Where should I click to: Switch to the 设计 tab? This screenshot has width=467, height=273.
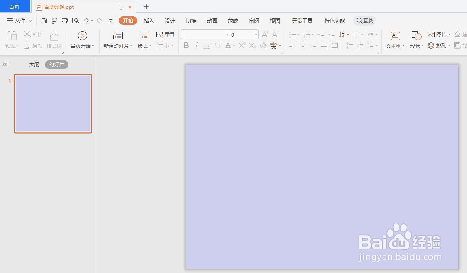click(170, 21)
